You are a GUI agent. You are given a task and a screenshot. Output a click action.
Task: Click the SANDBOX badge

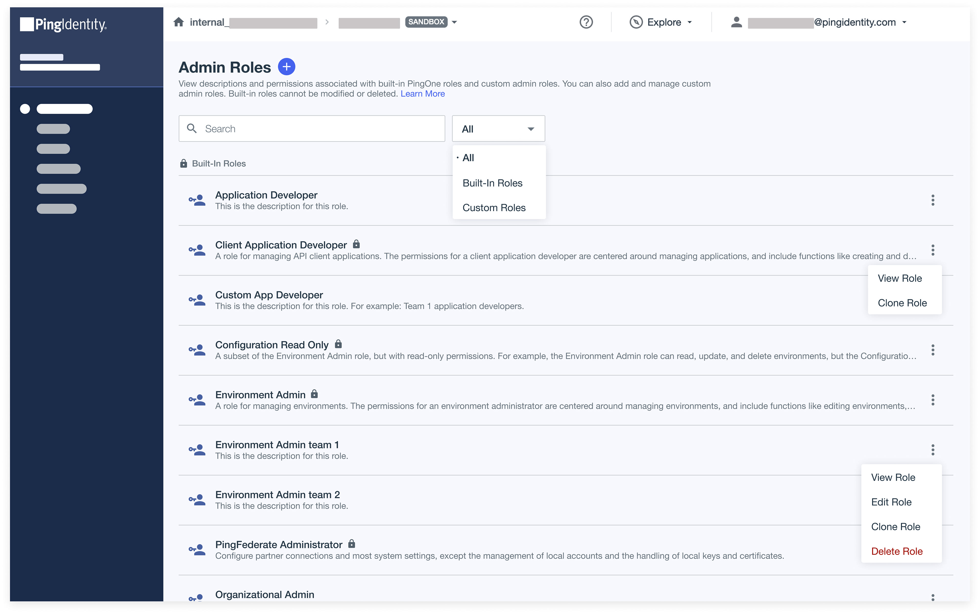point(426,22)
